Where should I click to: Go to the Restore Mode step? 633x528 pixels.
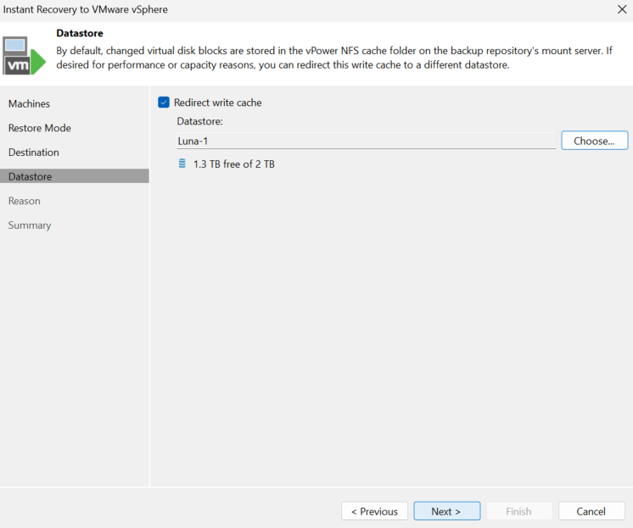point(40,128)
